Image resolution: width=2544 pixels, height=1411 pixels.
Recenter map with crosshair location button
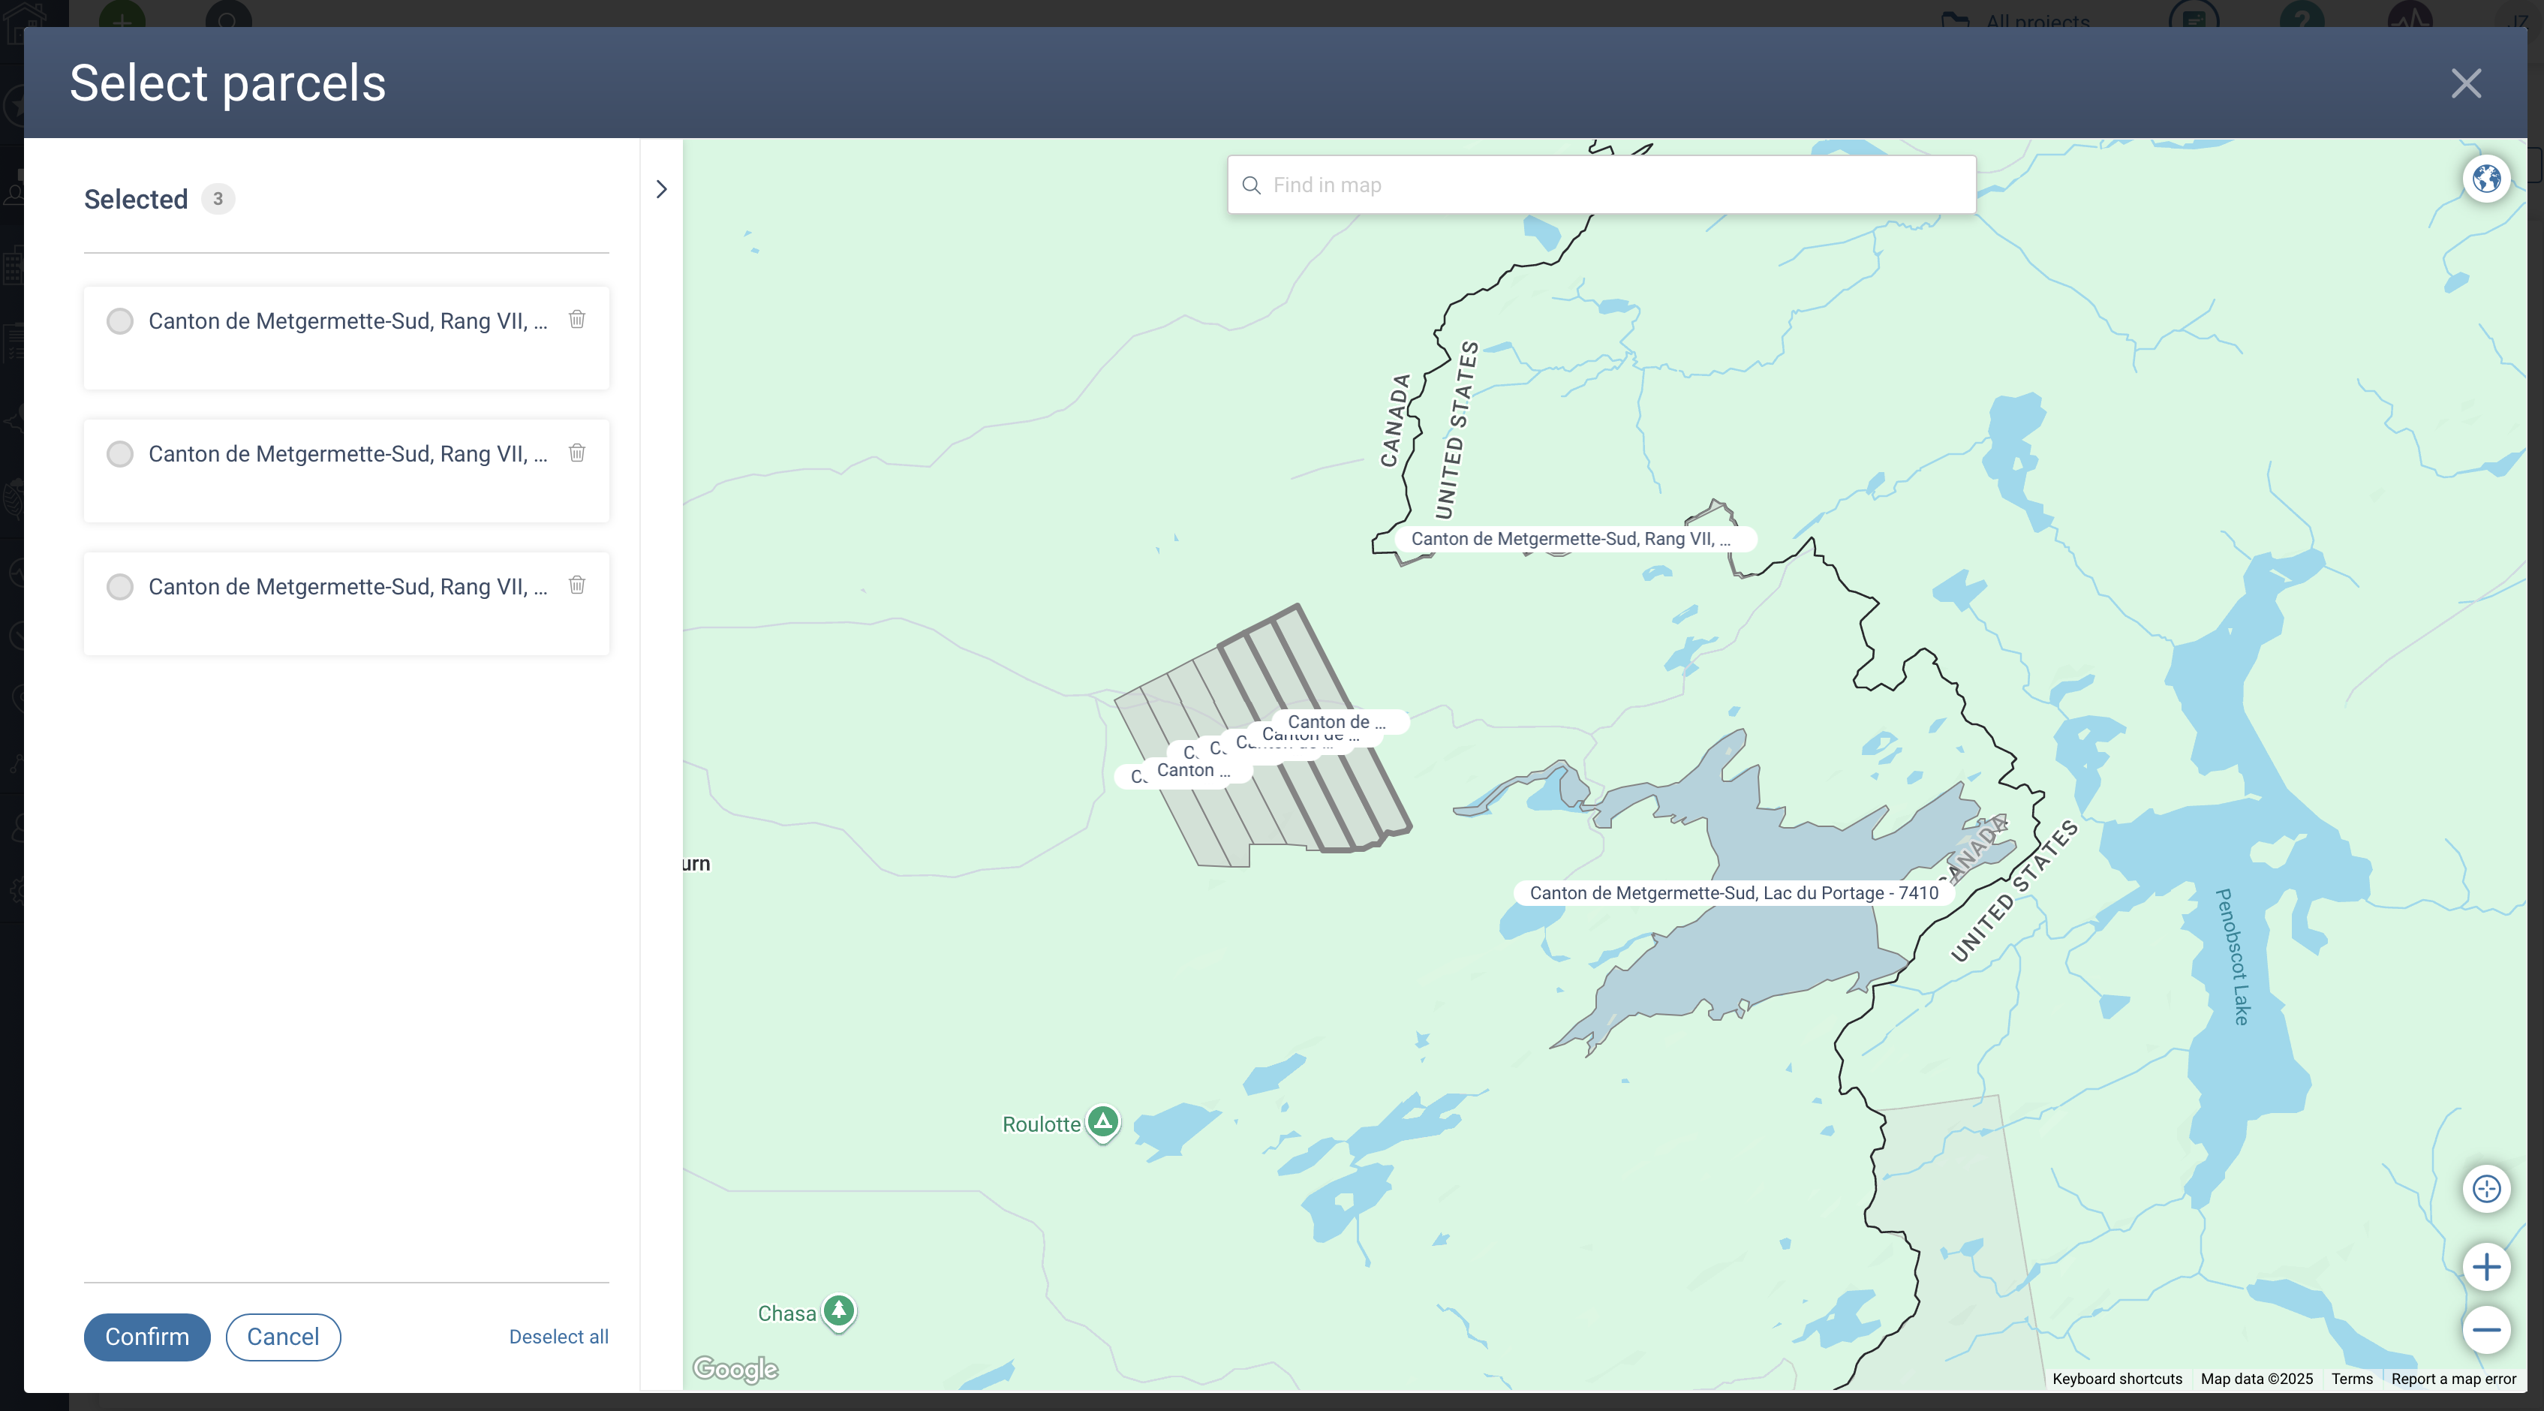coord(2485,1188)
